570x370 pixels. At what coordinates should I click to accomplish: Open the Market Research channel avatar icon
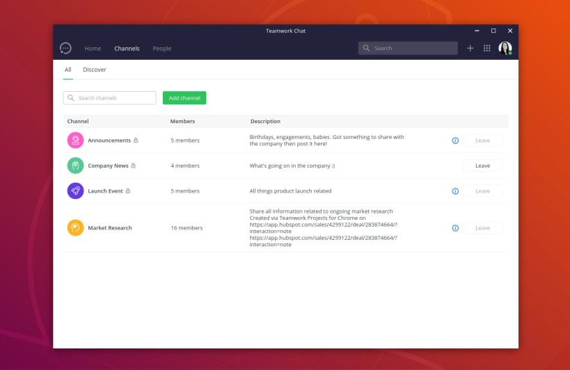[75, 228]
